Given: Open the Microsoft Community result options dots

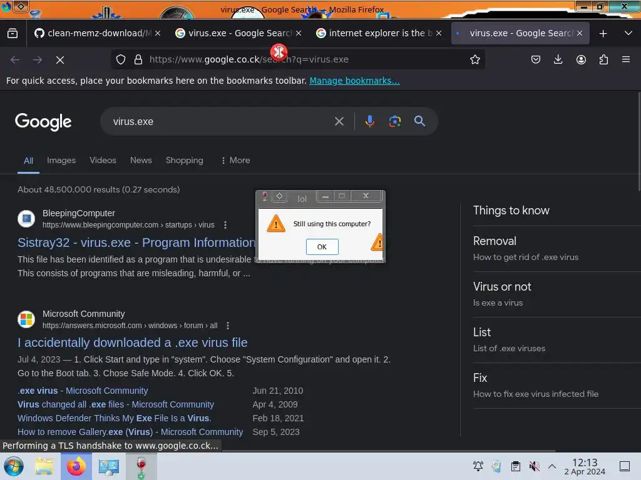Looking at the screenshot, I should (x=228, y=325).
